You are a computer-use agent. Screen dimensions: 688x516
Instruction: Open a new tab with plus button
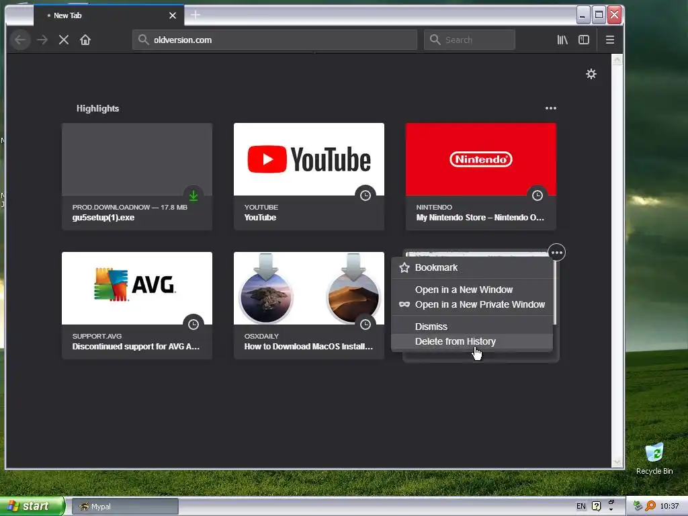click(196, 15)
